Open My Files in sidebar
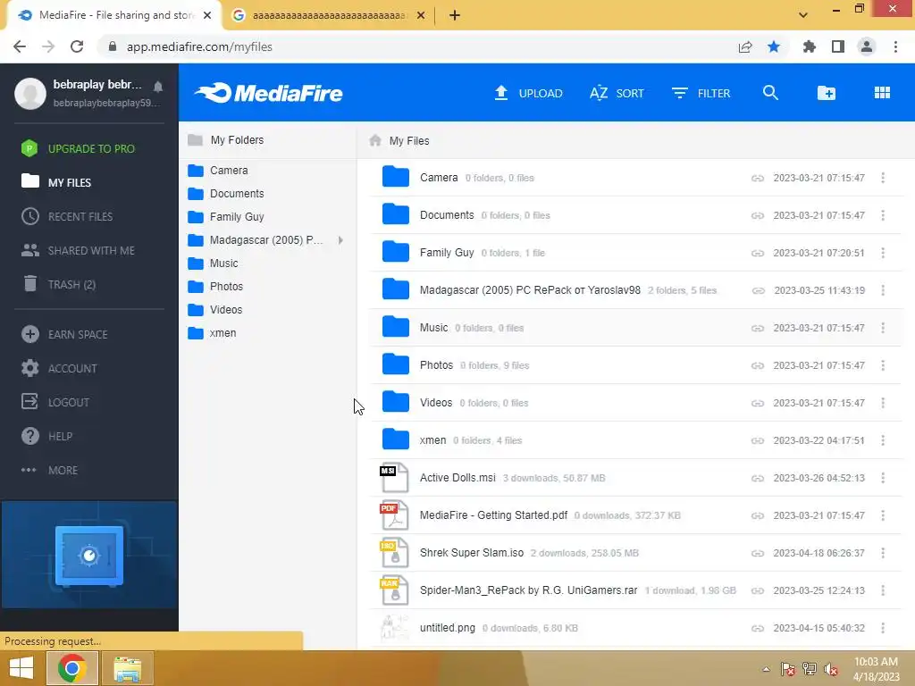The height and width of the screenshot is (686, 915). pyautogui.click(x=56, y=182)
